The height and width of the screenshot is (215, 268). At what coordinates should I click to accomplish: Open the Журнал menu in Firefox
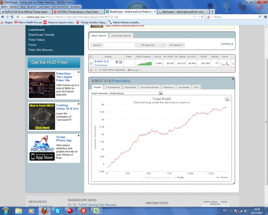(32, 7)
